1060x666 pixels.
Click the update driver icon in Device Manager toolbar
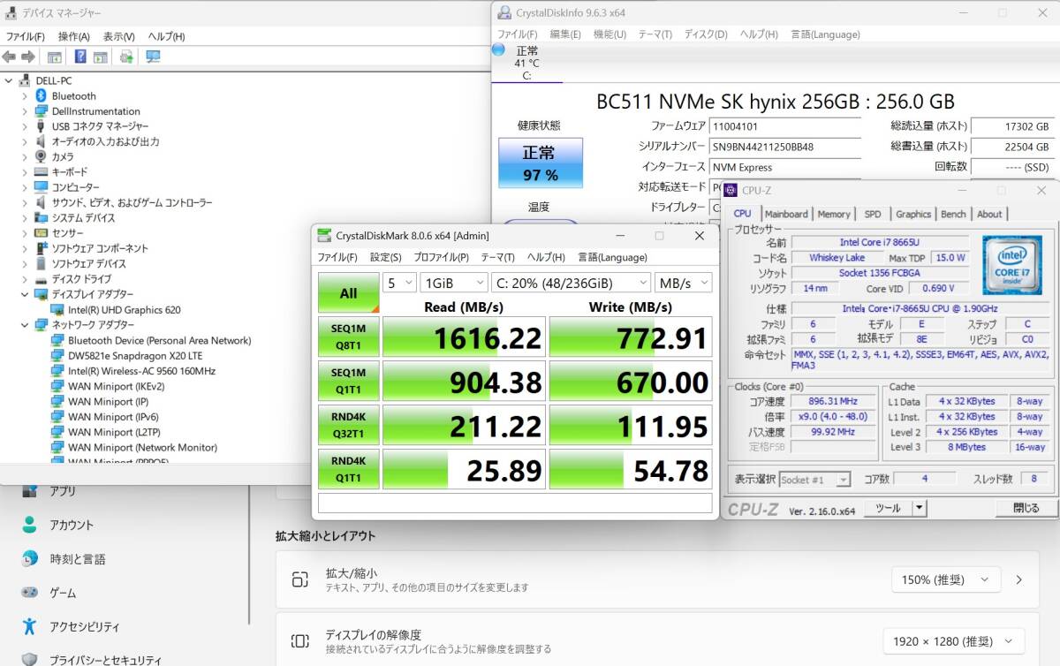coord(126,57)
